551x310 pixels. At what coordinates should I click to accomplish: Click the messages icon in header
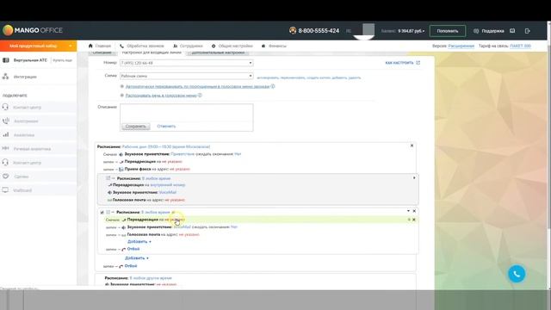(512, 31)
